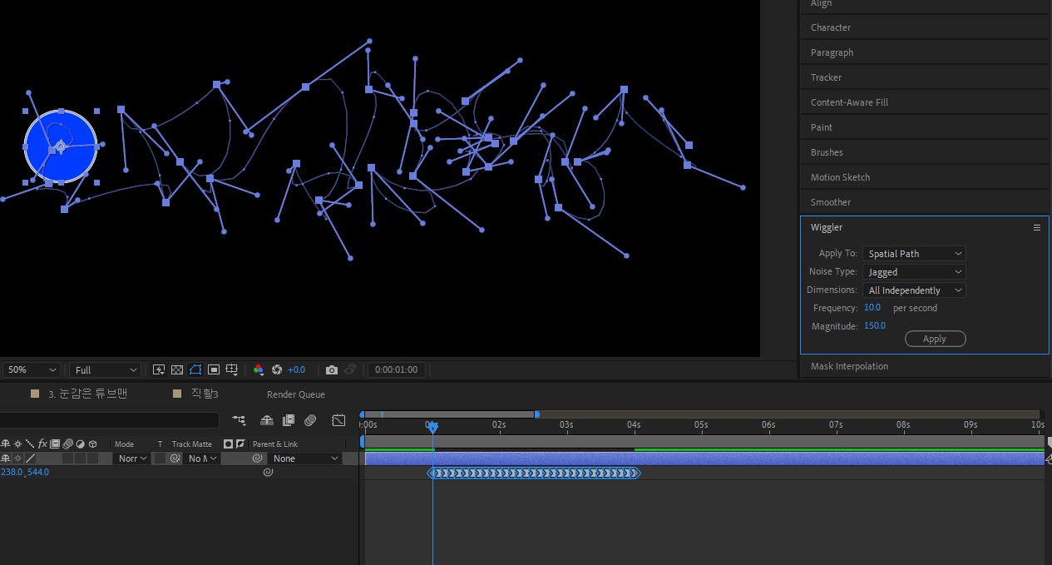This screenshot has height=565, width=1052.
Task: Switch to the 눈감은 튜브맨 composition tab
Action: tap(87, 394)
